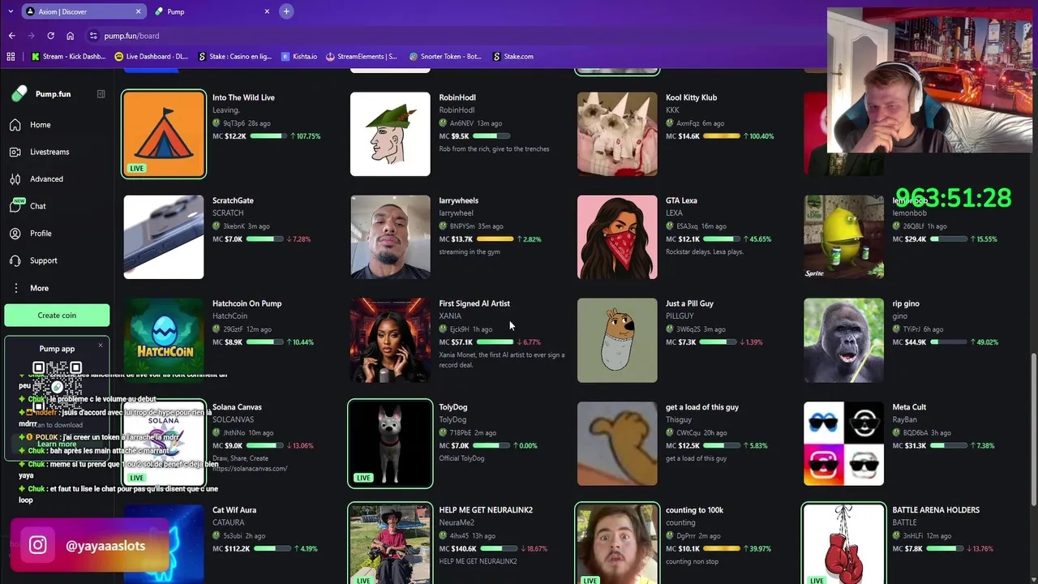
Task: Open GTA Lexa coin thumbnail
Action: 617,237
